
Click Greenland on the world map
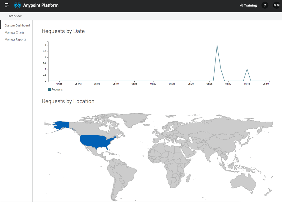(133, 120)
